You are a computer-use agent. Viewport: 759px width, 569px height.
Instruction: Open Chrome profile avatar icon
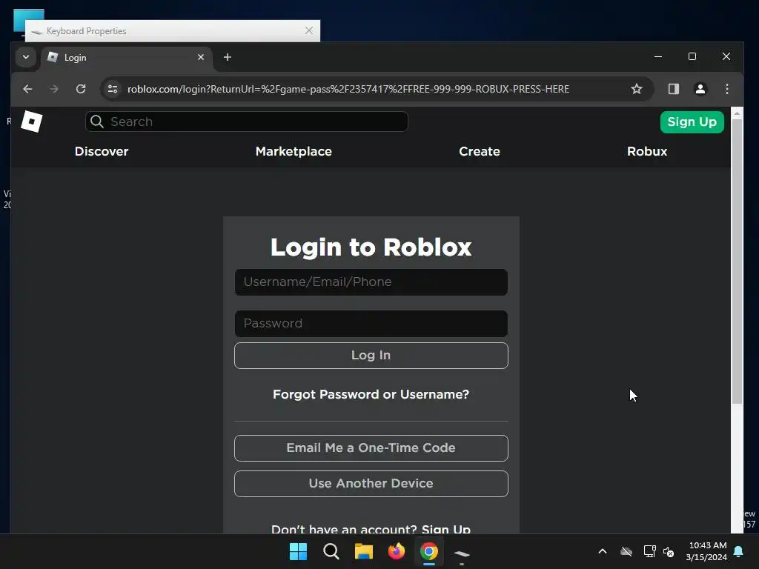pos(700,89)
